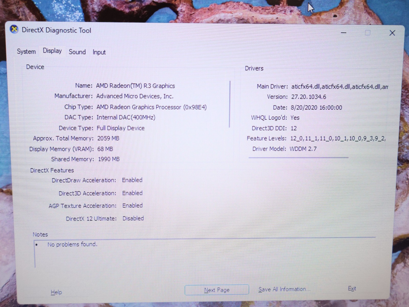Minimize the DirectX Diagnostic Tool window

(344, 33)
